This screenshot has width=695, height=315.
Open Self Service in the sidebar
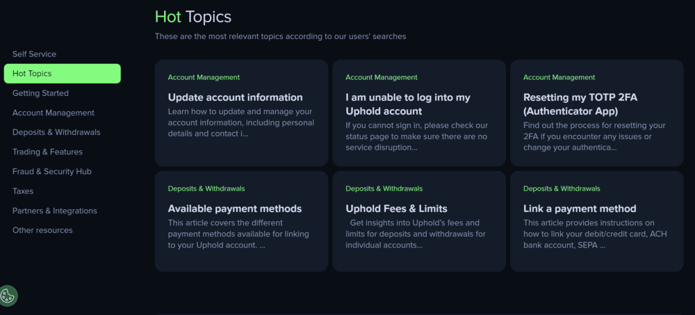click(34, 54)
